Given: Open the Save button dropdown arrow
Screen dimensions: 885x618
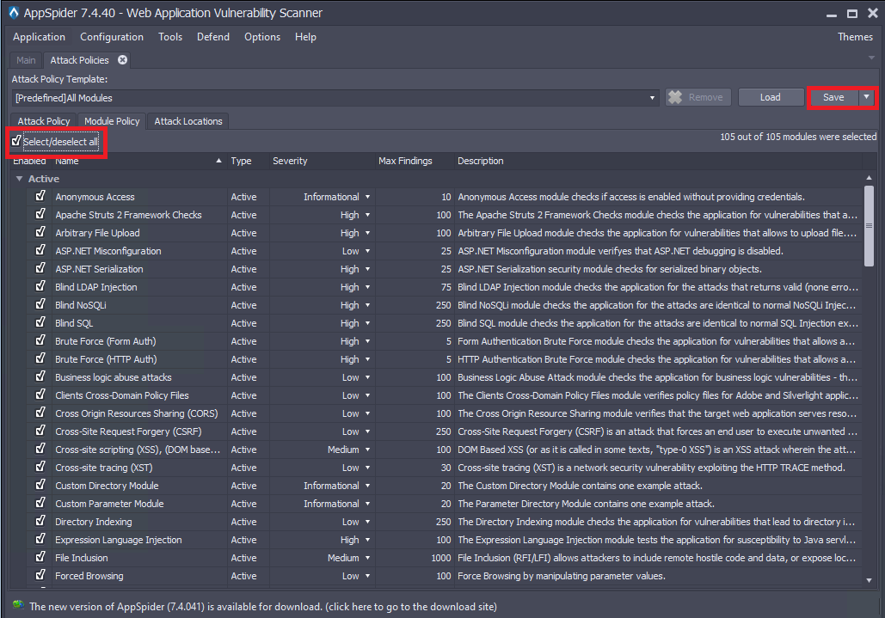Looking at the screenshot, I should (x=866, y=97).
